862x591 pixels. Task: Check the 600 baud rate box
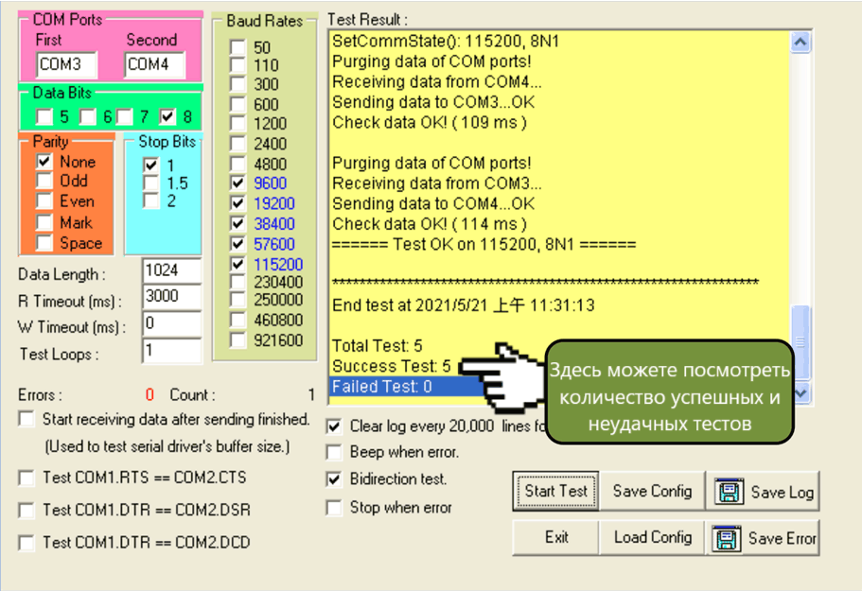pyautogui.click(x=237, y=104)
